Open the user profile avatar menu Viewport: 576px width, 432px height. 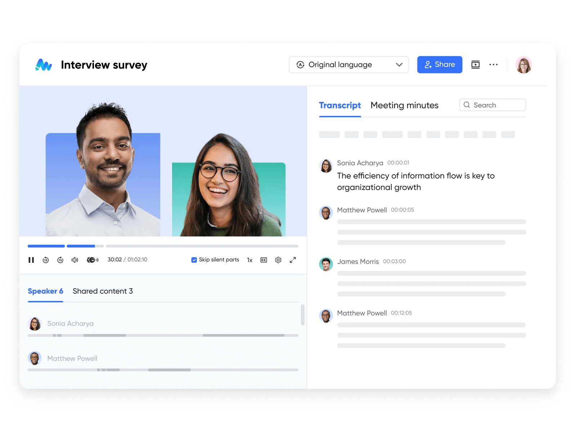(523, 65)
